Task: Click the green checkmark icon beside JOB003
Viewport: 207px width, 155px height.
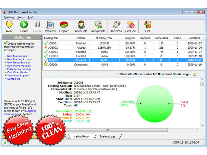Action: click(46, 52)
